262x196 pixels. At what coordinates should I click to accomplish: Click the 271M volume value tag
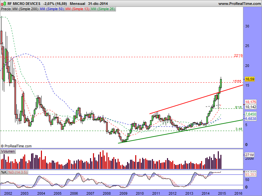click(x=250, y=155)
